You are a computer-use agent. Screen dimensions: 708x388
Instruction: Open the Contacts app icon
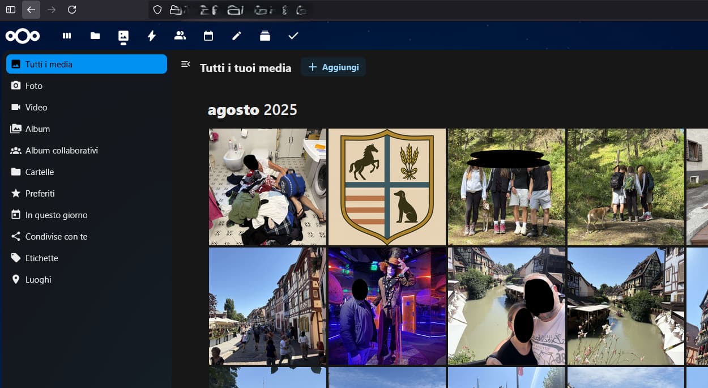coord(180,36)
